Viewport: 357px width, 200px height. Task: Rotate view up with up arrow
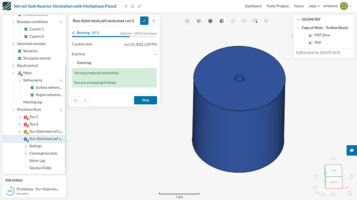point(333,158)
